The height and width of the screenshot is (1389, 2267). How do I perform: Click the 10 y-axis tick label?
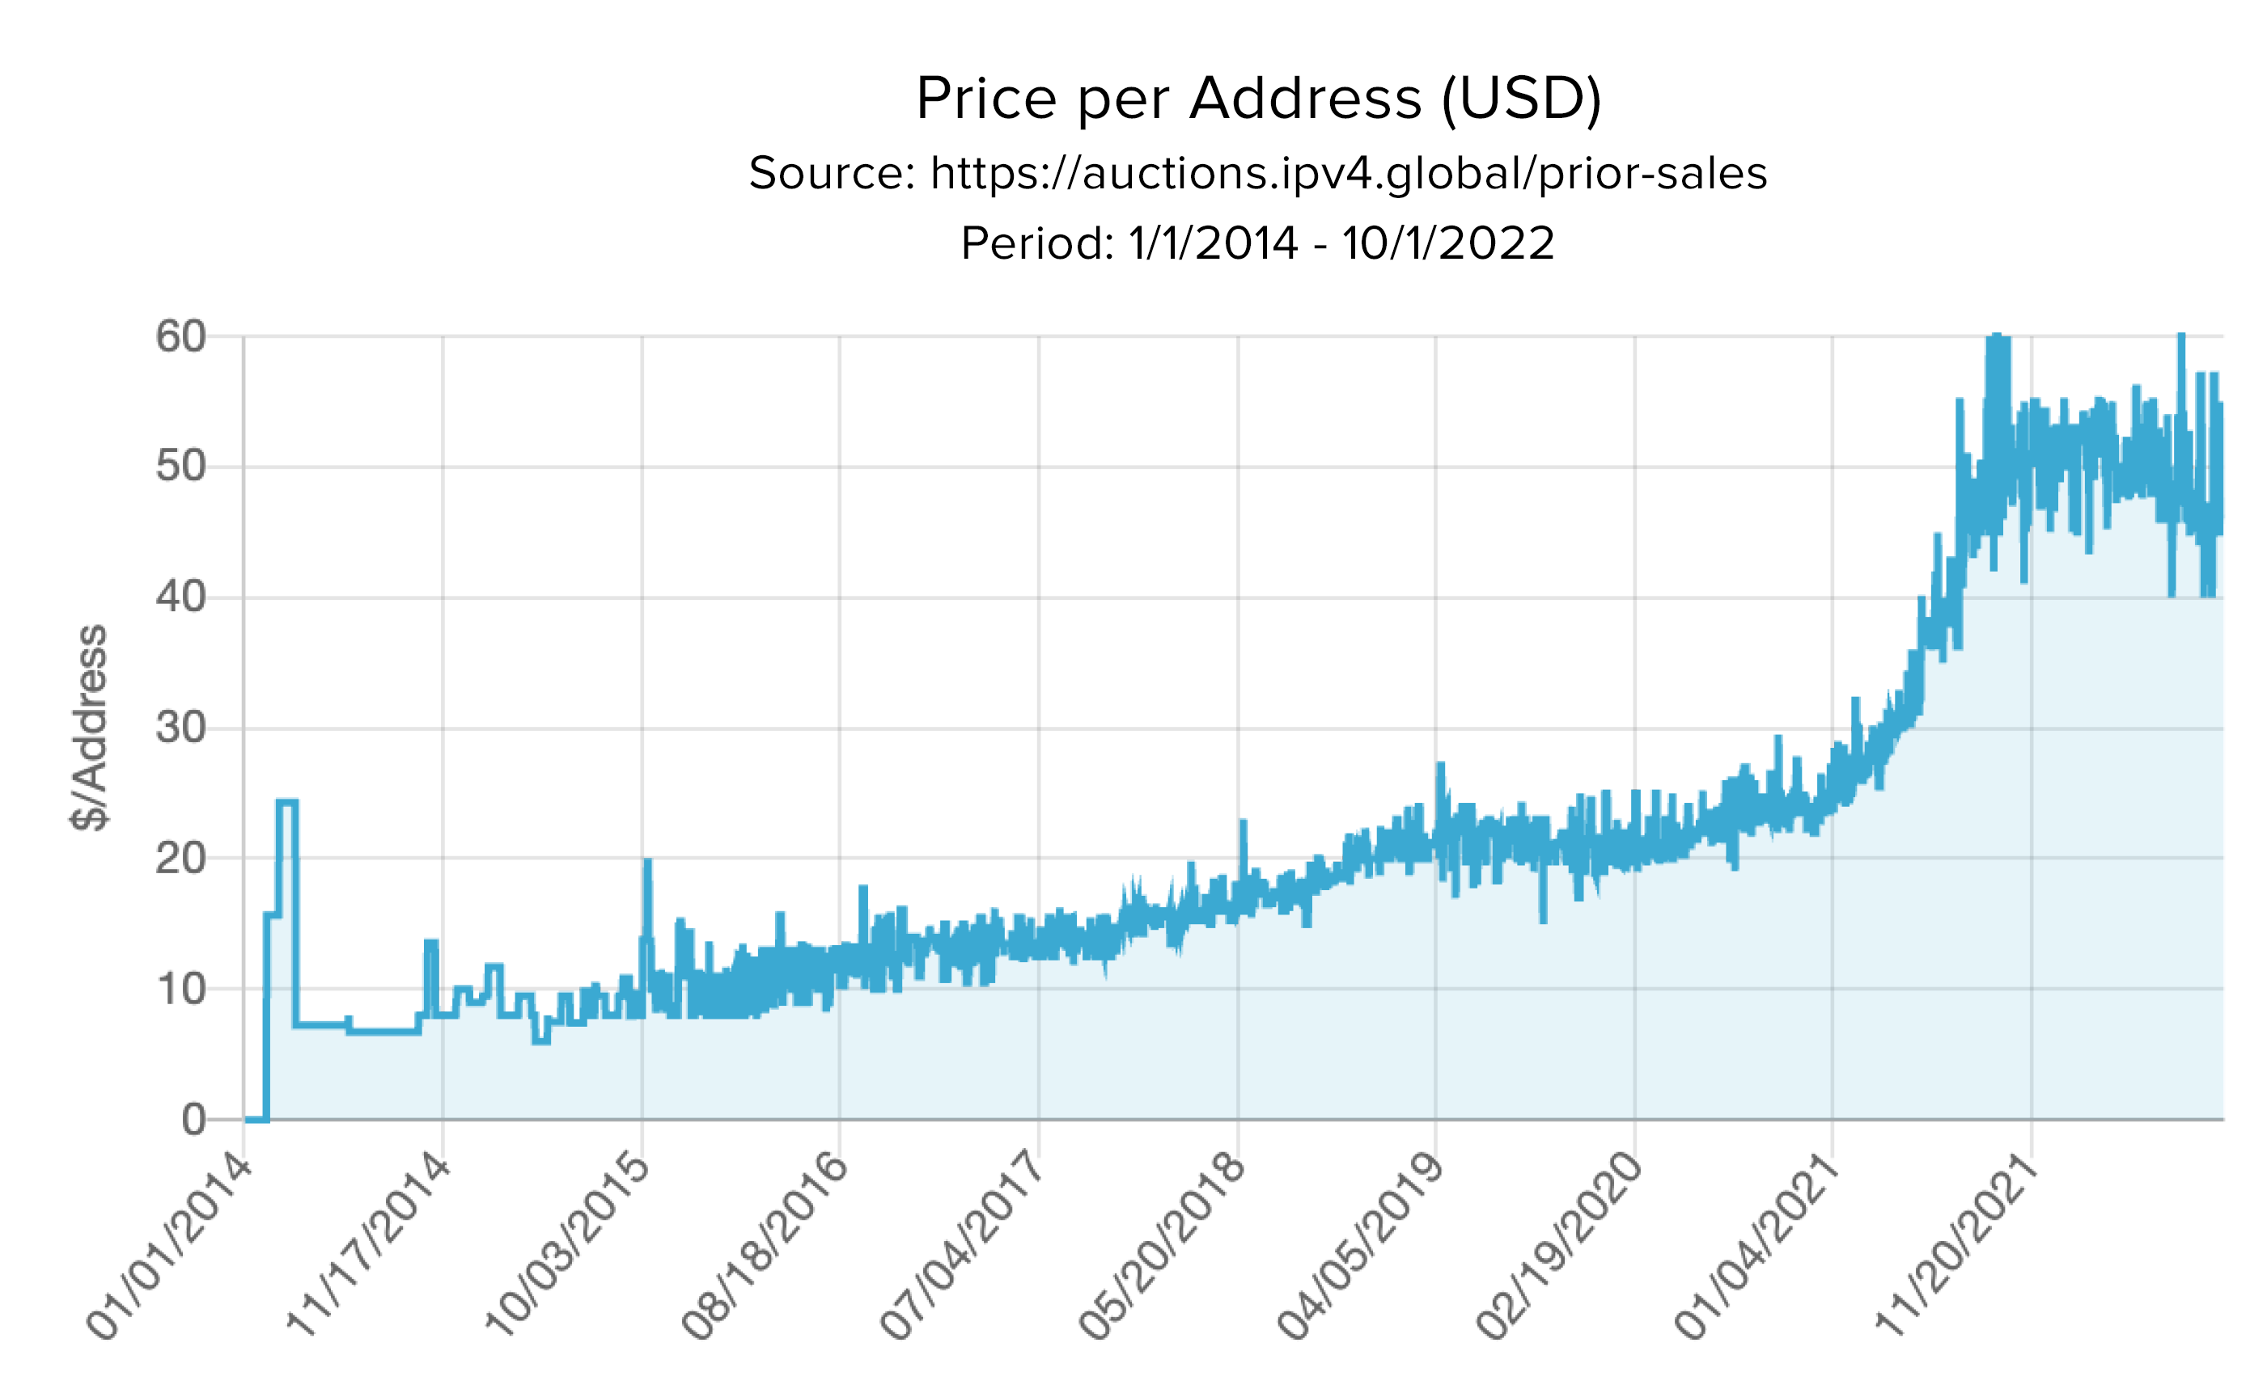(180, 989)
